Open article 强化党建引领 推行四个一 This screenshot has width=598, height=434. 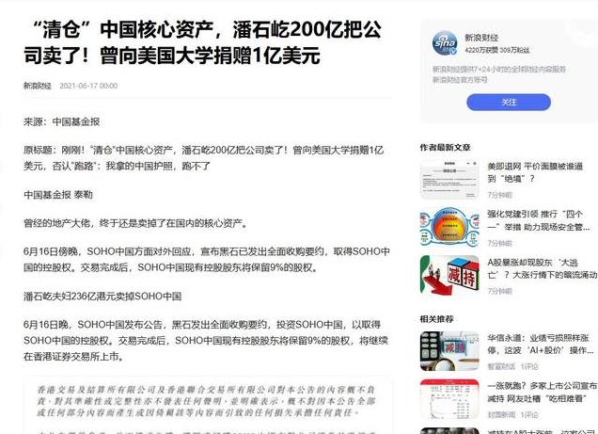click(x=538, y=220)
